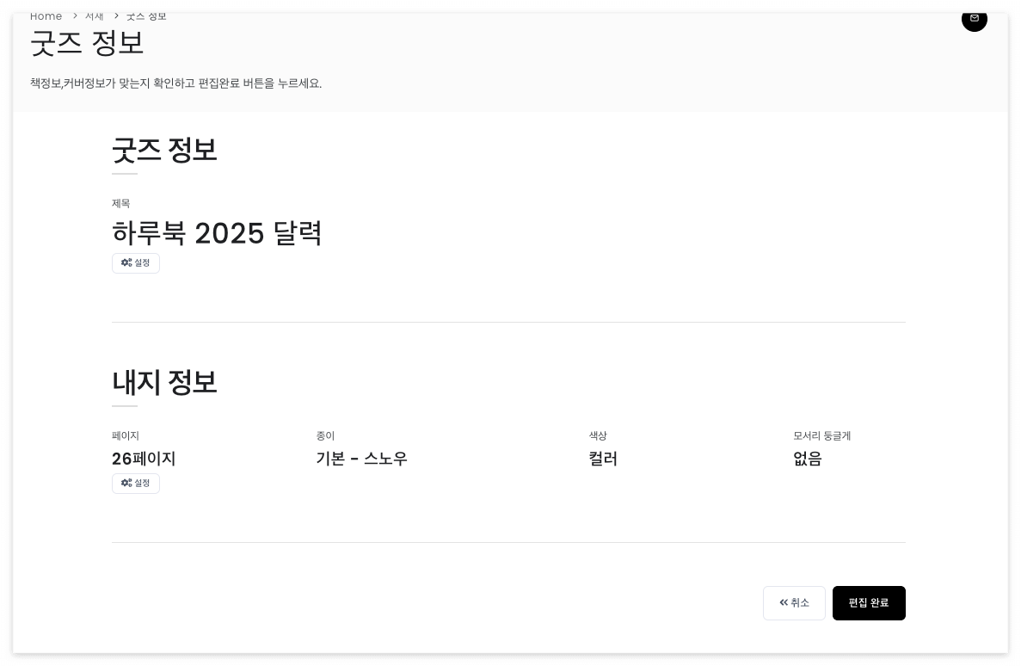Cancel editing with the 취소 button
Image resolution: width=1021 pixels, height=666 pixels.
[794, 603]
